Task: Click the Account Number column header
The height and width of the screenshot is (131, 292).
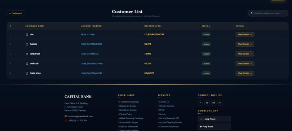Action: (x=91, y=26)
